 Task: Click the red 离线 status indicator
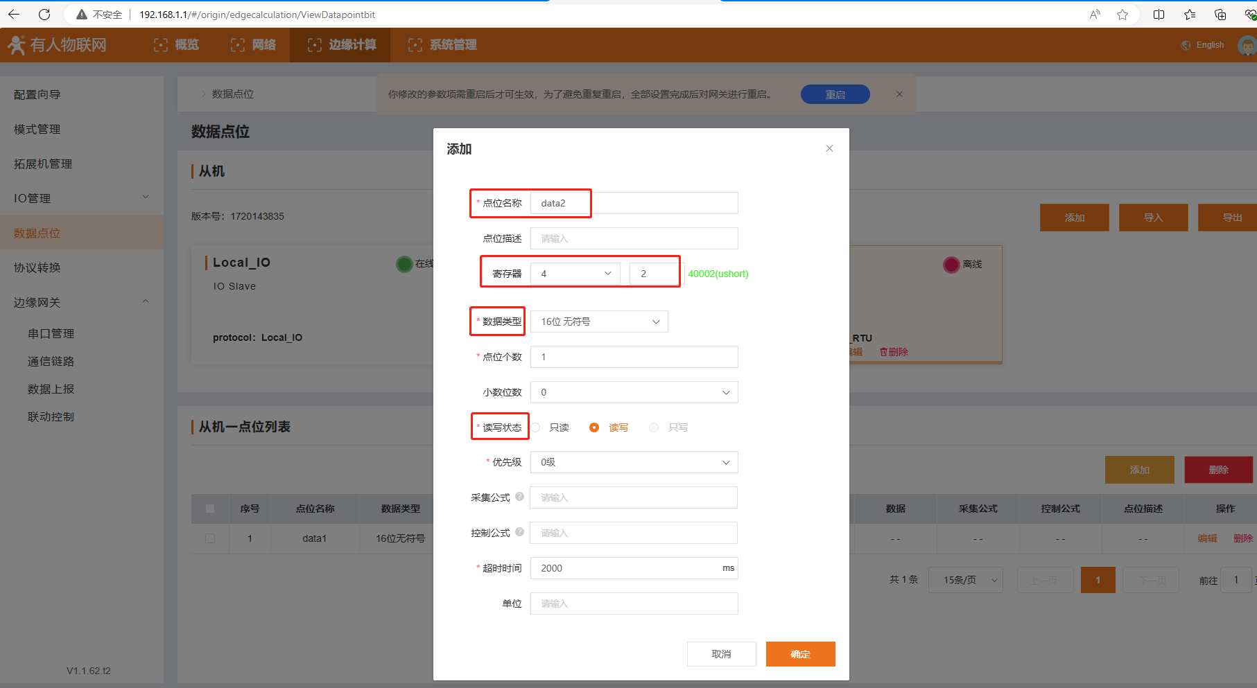(951, 265)
